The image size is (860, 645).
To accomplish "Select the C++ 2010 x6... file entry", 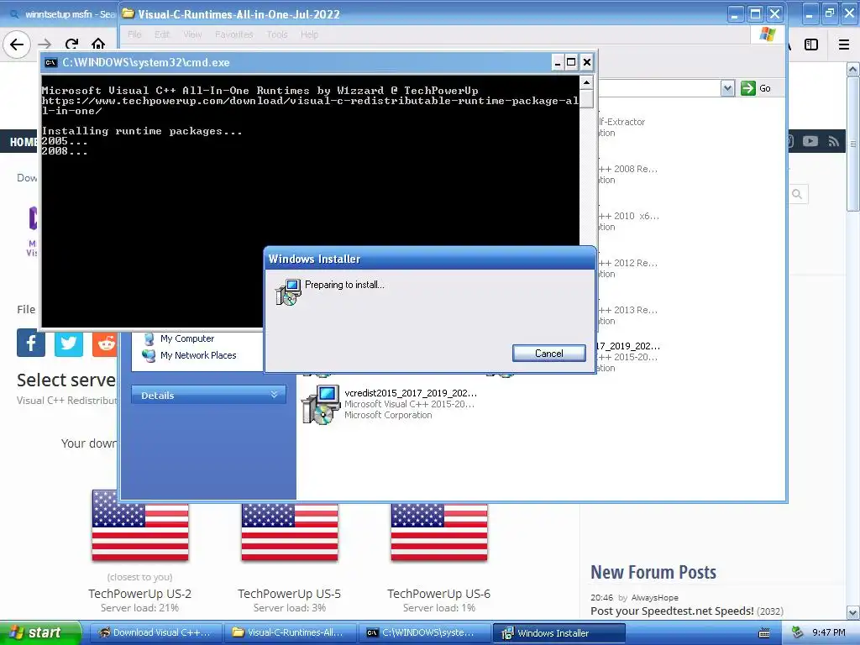I will click(x=628, y=216).
